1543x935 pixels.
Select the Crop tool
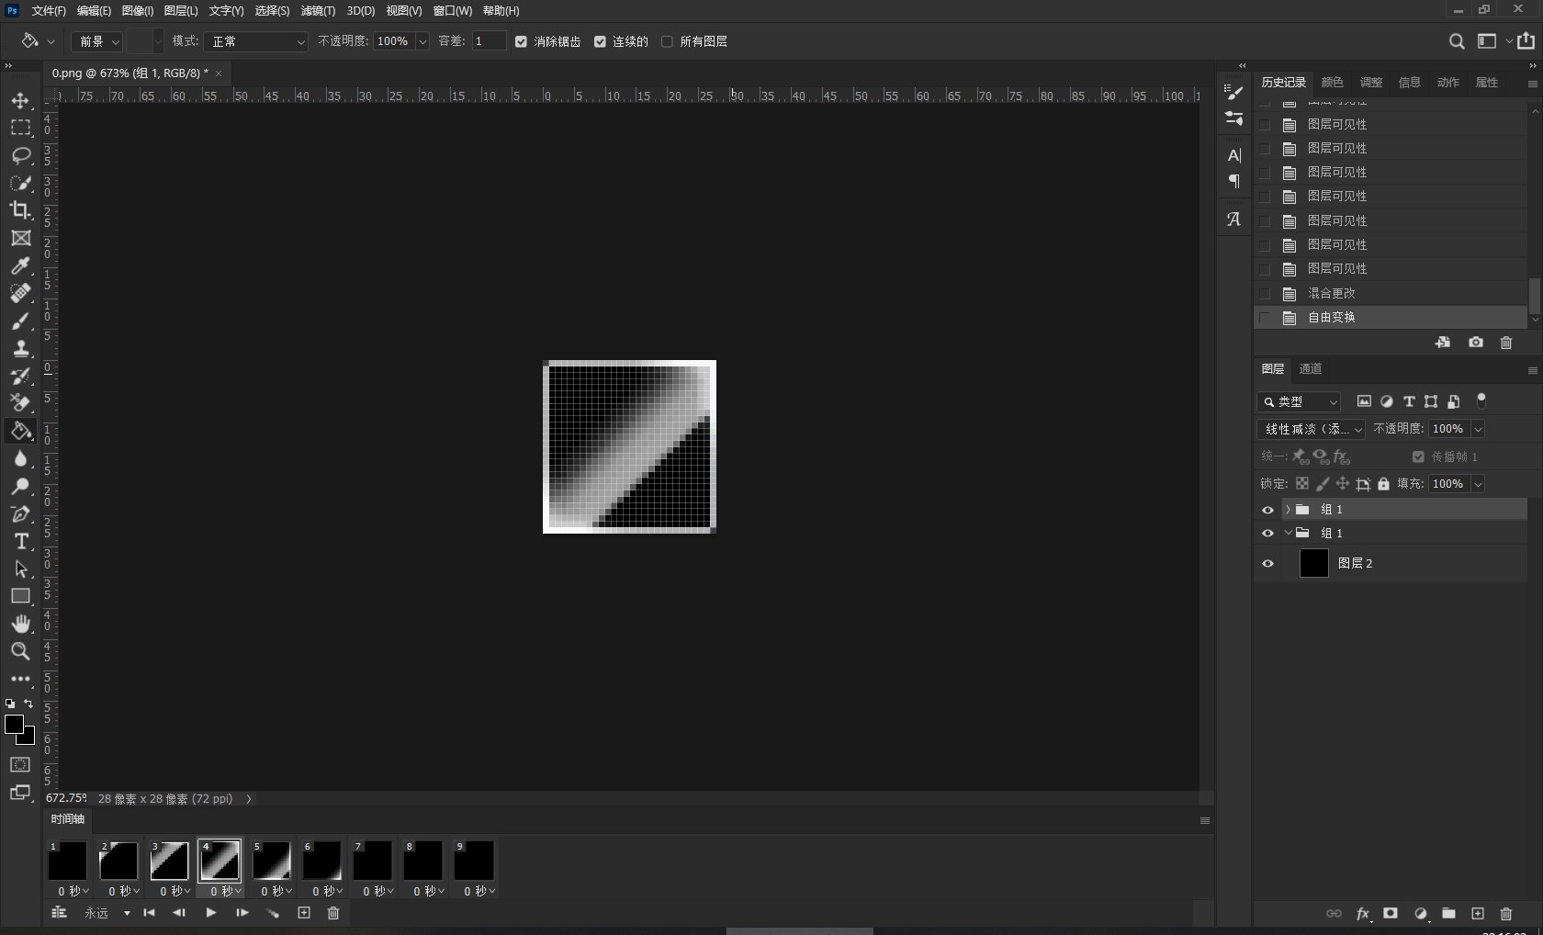pos(20,210)
